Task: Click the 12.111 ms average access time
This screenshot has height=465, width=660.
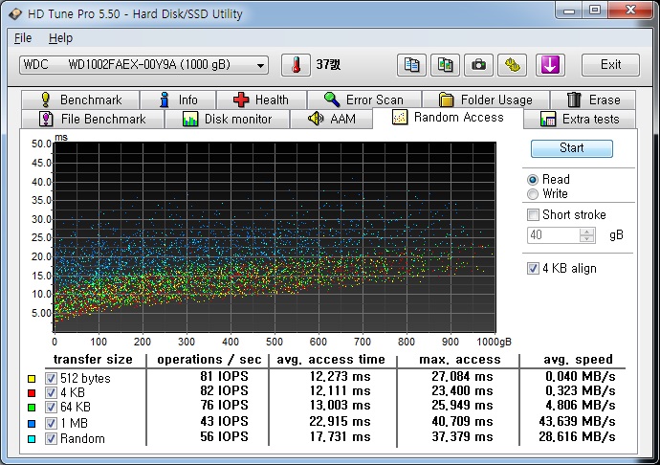Action: 341,391
